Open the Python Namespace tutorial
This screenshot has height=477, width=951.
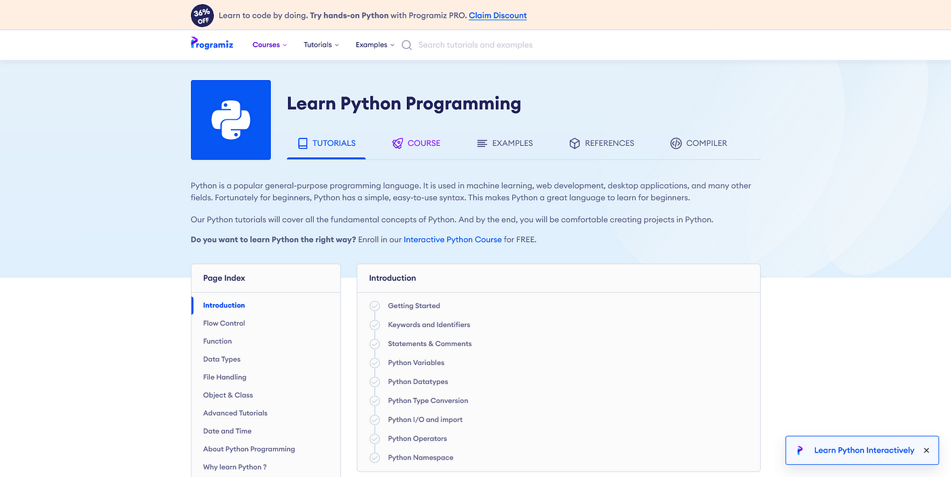(420, 458)
